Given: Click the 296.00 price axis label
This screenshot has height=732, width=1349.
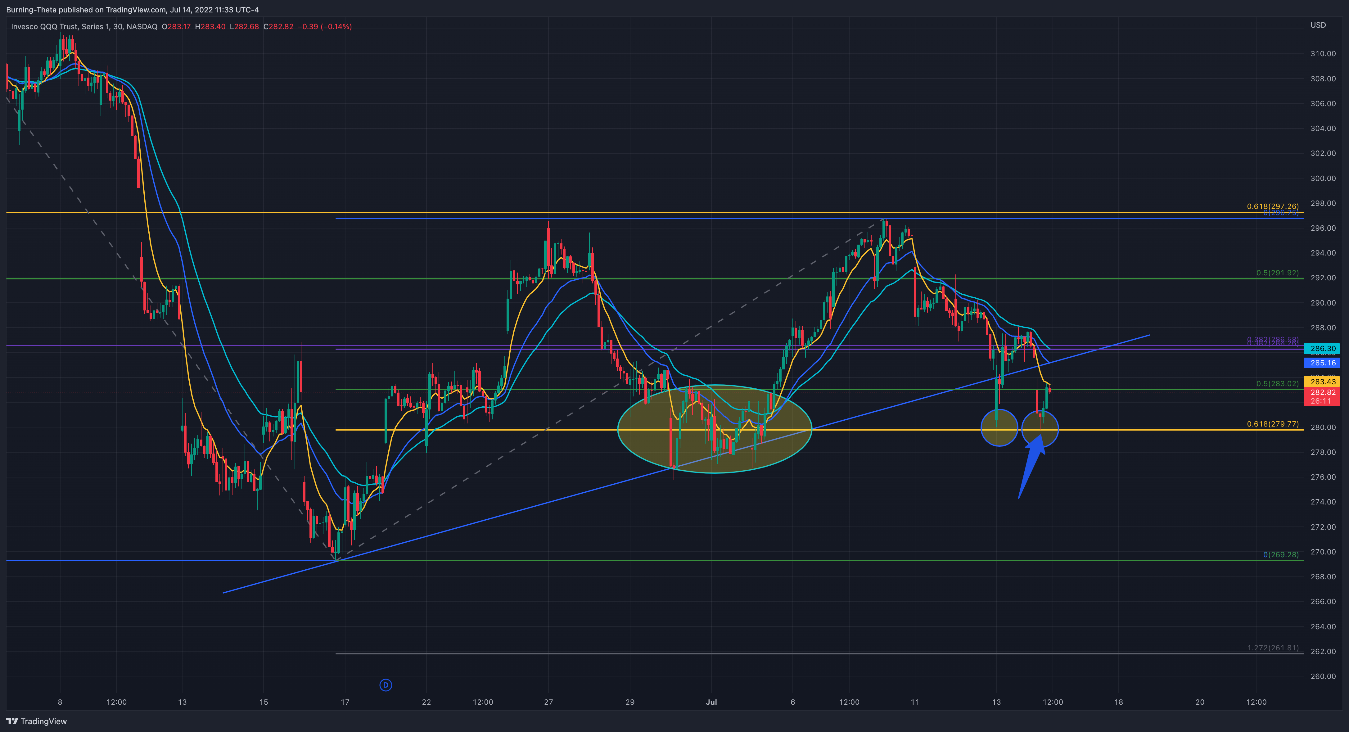Looking at the screenshot, I should tap(1323, 228).
